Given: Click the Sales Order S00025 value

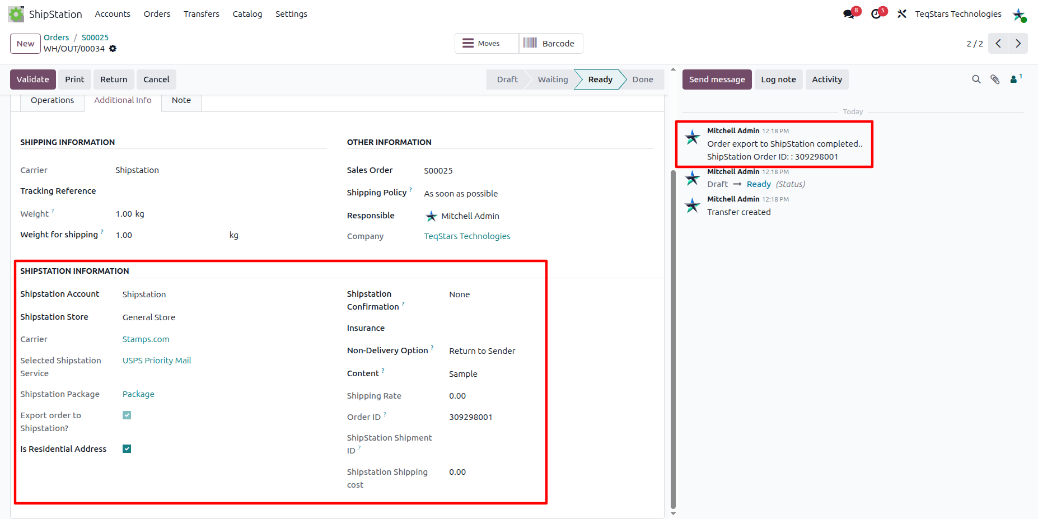Looking at the screenshot, I should click(438, 171).
